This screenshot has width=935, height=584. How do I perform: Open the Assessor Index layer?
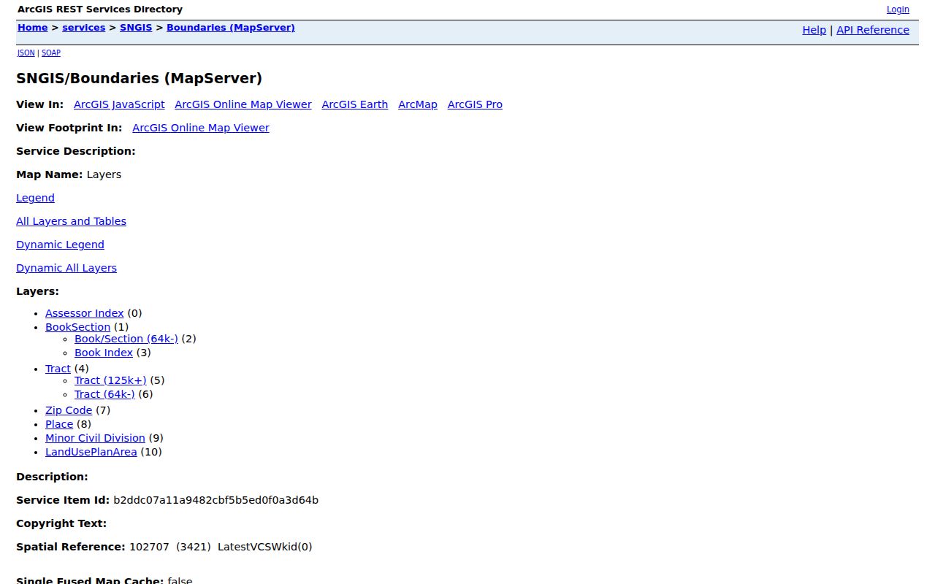(85, 313)
